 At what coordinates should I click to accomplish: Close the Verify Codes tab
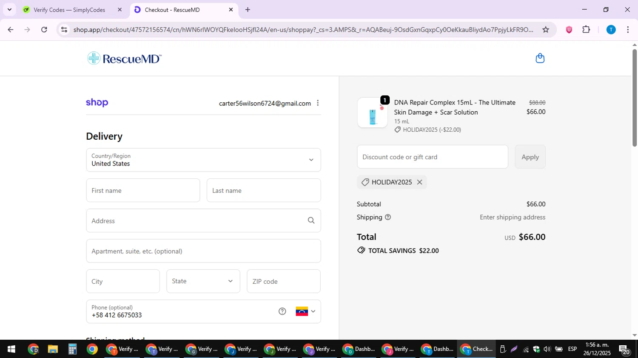tap(120, 9)
